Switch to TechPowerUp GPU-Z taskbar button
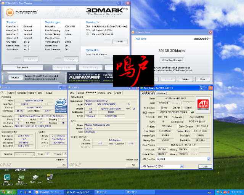 tap(79, 192)
